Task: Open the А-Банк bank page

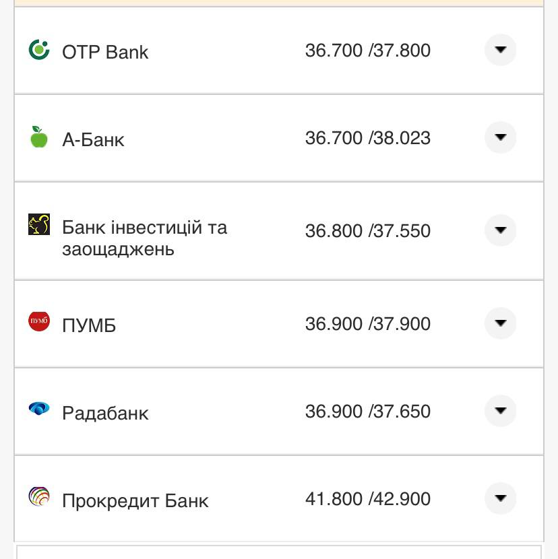Action: pos(94,139)
